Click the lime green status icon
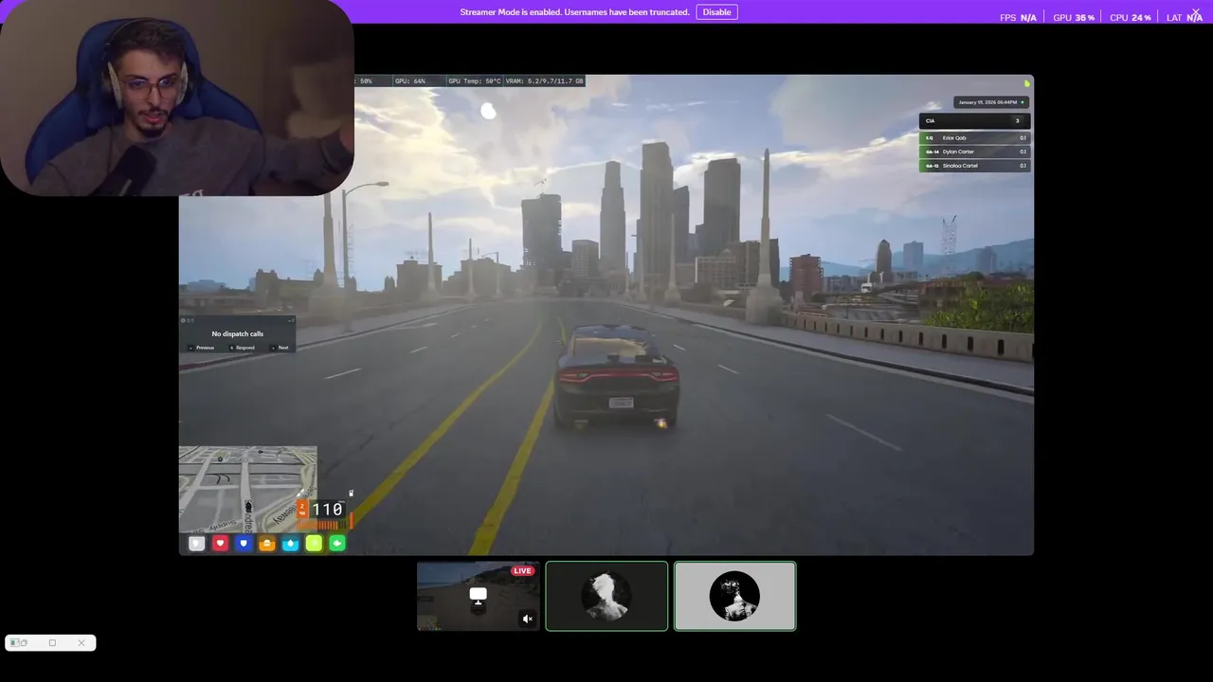This screenshot has height=682, width=1213. tap(314, 543)
